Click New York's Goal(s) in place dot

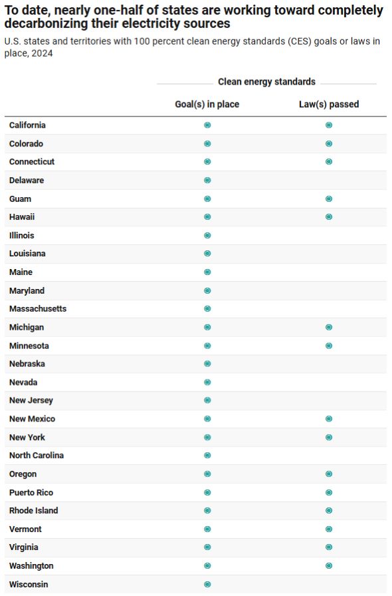point(207,437)
